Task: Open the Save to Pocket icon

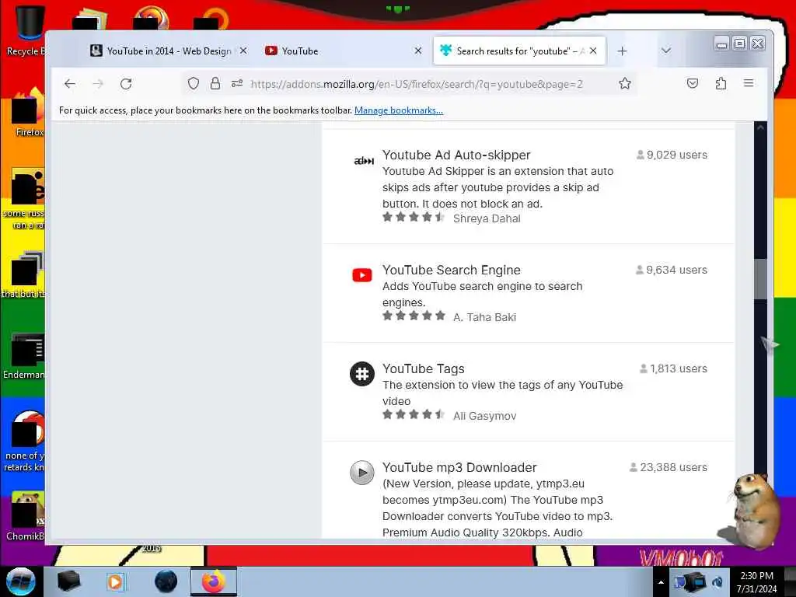Action: 693,83
